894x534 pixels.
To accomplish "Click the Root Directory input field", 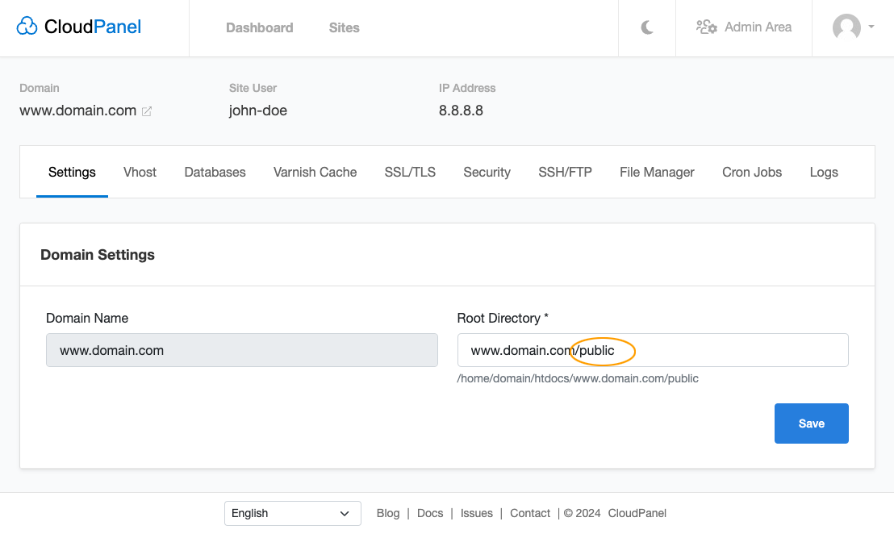I will [652, 350].
